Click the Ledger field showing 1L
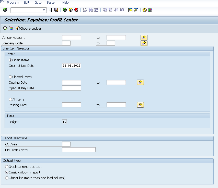The width and height of the screenshot is (218, 188). (x=64, y=122)
